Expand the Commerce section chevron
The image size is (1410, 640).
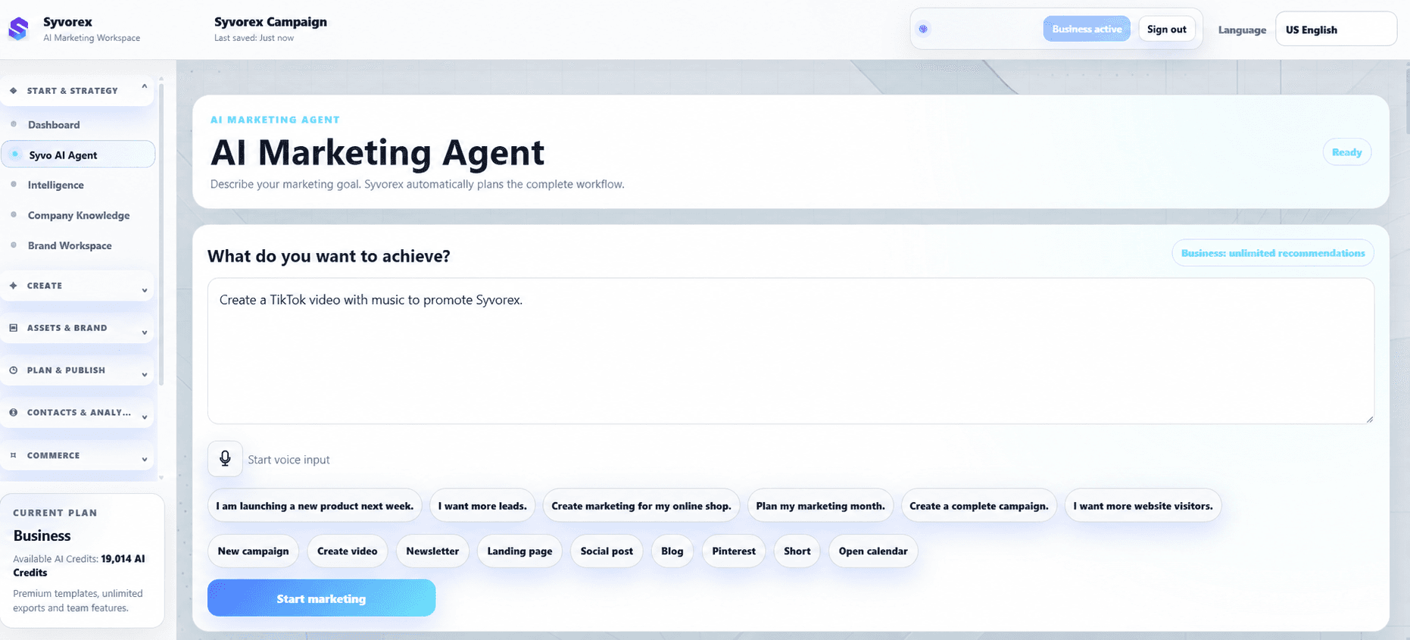click(144, 459)
